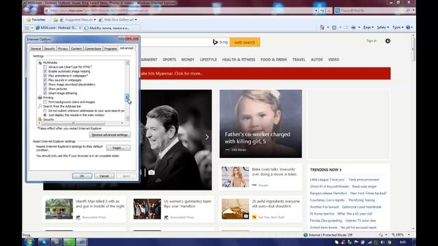
Task: Click the camera icon on the Reagan slideshow
Action: pos(151,173)
